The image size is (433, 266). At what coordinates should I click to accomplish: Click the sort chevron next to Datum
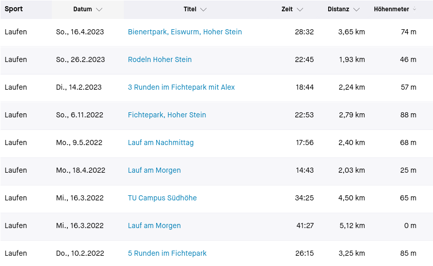tap(99, 10)
